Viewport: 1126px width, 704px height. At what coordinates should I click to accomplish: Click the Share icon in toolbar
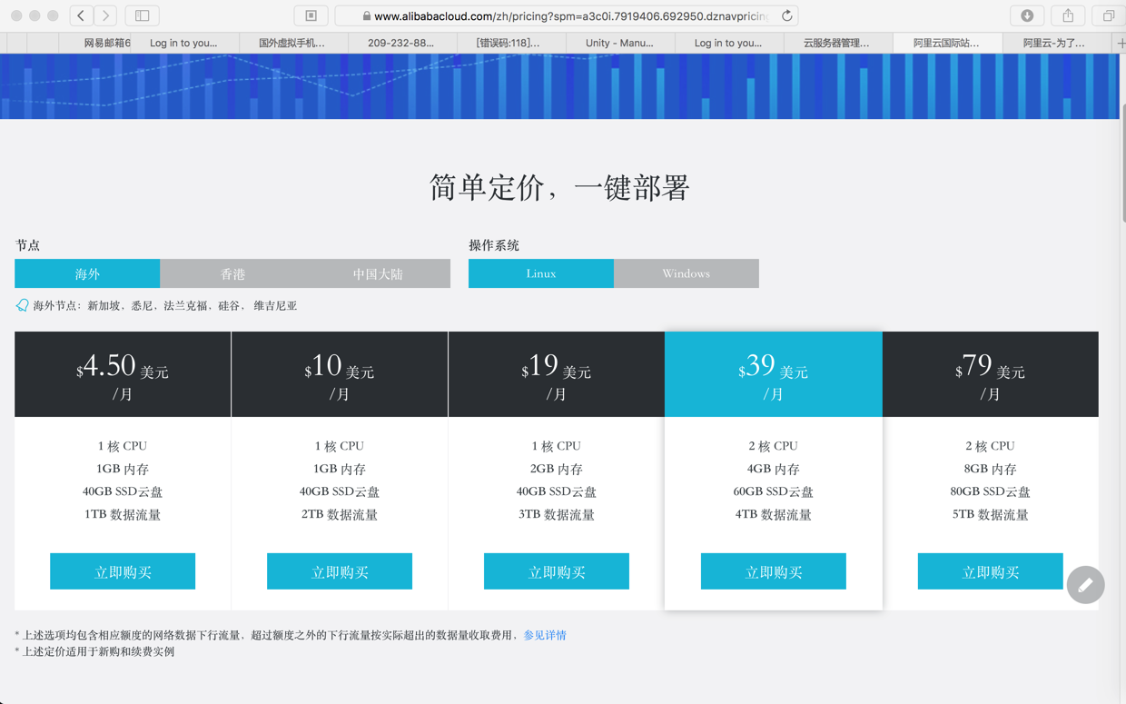[x=1068, y=15]
